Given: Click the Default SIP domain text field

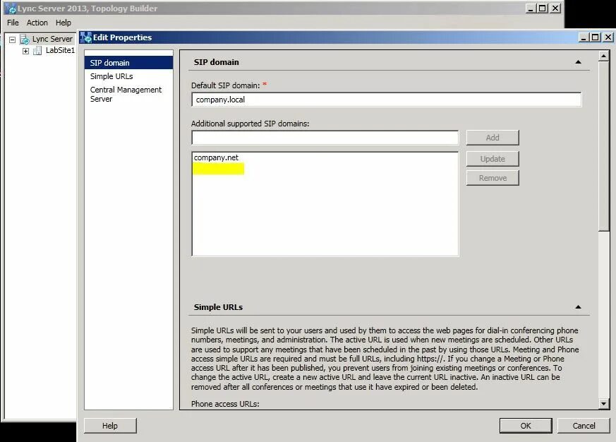Looking at the screenshot, I should tap(387, 100).
